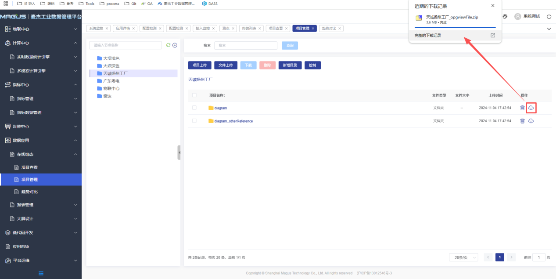
Task: Click the power logout icon
Action: [549, 17]
